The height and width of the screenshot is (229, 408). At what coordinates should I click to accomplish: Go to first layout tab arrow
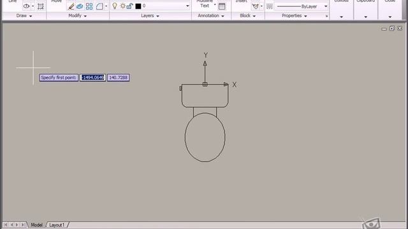point(6,225)
